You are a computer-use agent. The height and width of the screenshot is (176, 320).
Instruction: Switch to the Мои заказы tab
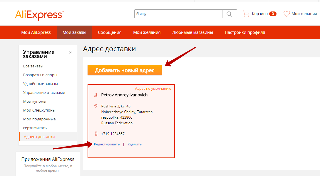click(74, 32)
